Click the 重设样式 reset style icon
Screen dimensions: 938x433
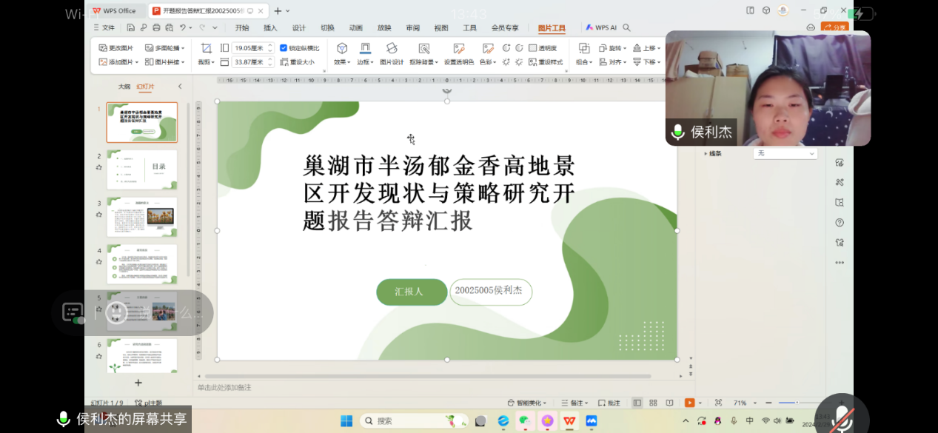(533, 62)
